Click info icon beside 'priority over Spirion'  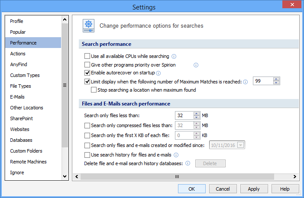[x=196, y=65]
